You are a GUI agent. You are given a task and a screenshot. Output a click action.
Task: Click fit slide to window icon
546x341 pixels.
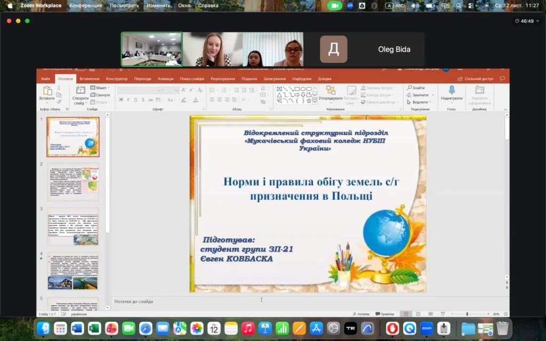[x=504, y=314]
